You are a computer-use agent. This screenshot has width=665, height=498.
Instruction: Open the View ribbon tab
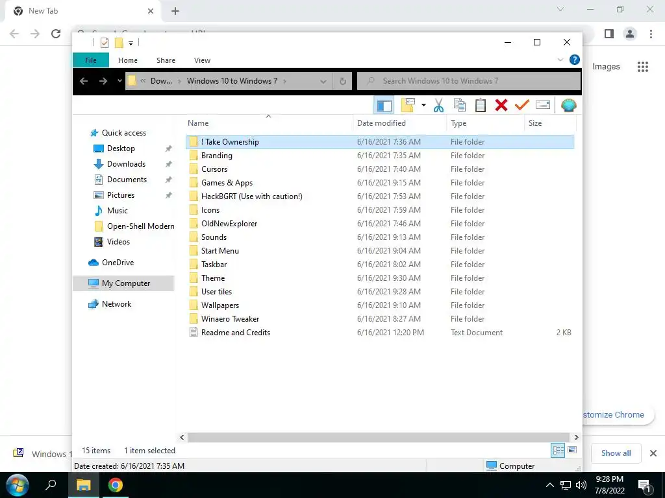(203, 60)
